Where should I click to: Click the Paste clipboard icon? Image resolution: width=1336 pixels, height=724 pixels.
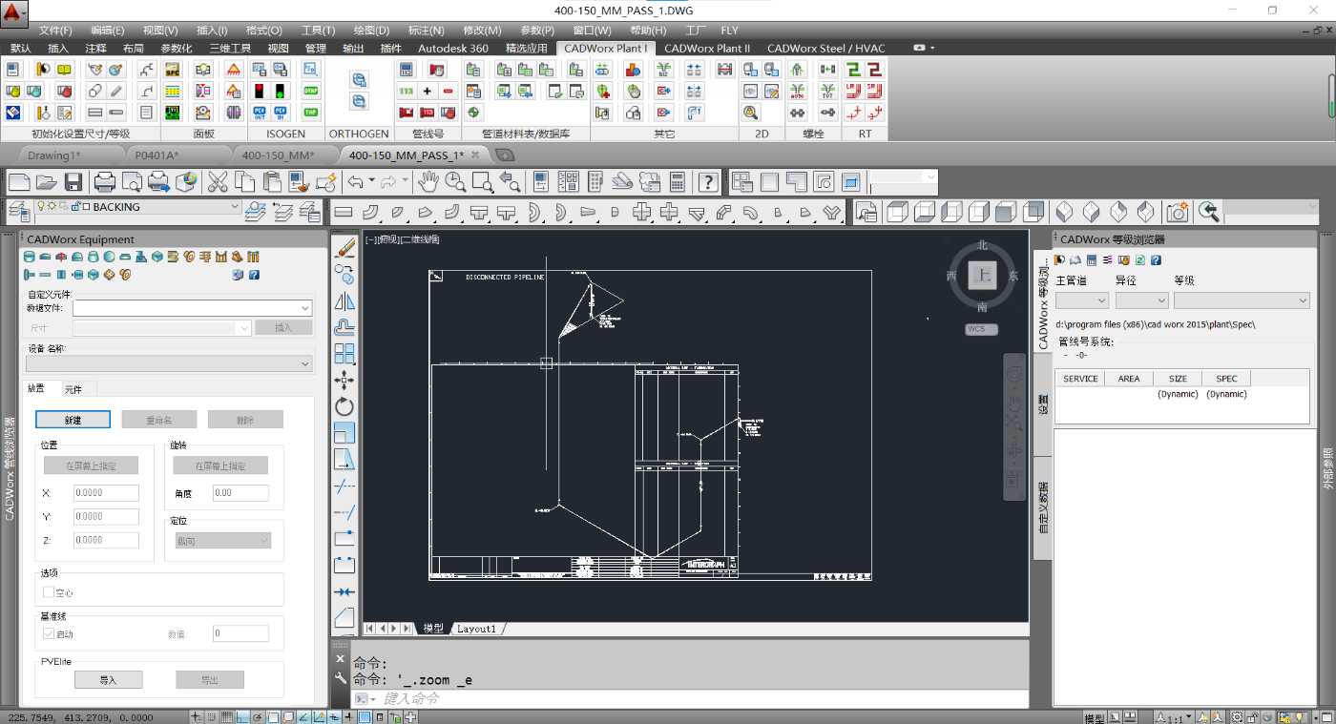(273, 182)
